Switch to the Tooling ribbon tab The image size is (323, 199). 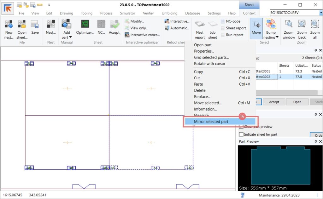(86, 13)
